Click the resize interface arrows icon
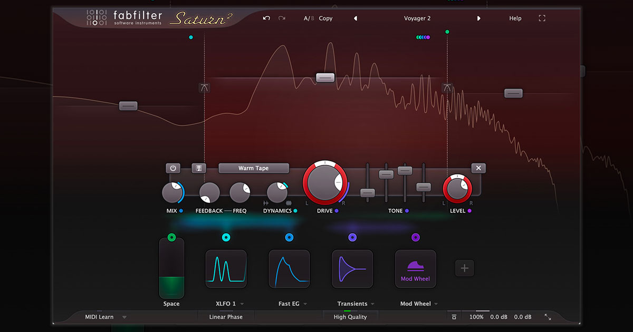 [x=548, y=317]
